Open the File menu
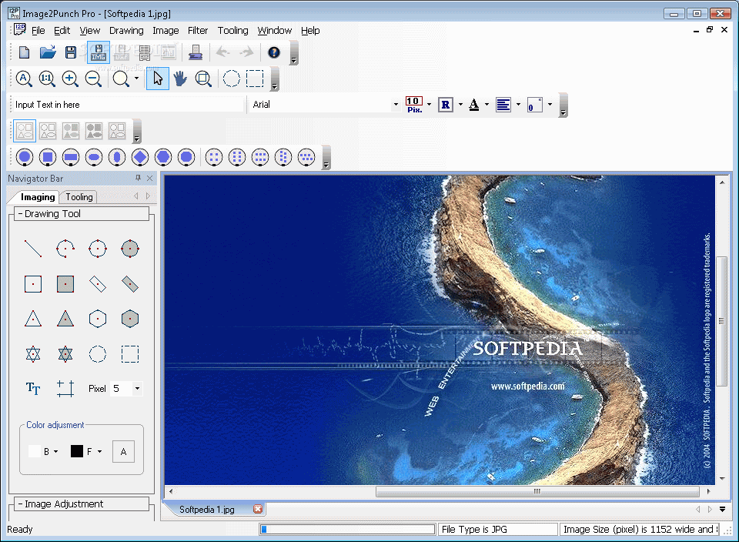Viewport: 739px width, 542px height. point(38,31)
